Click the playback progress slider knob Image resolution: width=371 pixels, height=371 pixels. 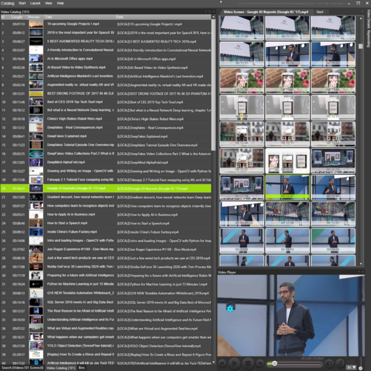[x=275, y=363]
